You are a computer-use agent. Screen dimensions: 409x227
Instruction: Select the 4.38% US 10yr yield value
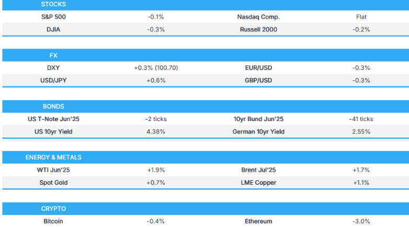(x=156, y=132)
